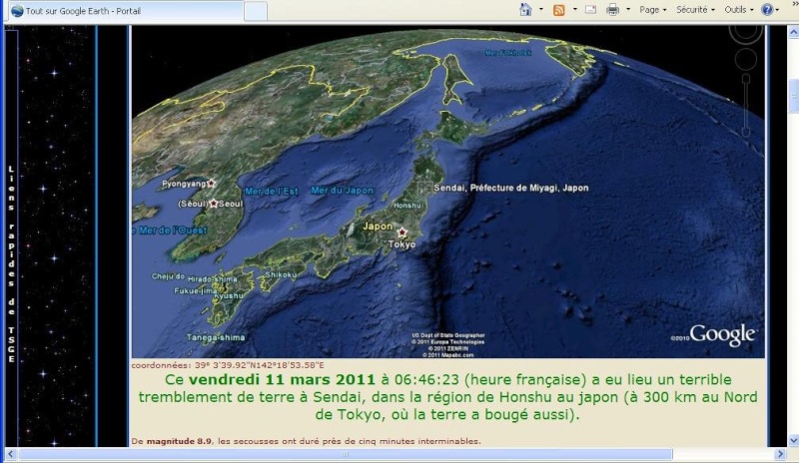This screenshot has height=463, width=799.
Task: Click the '06:46:23' time in the headline
Action: point(426,379)
